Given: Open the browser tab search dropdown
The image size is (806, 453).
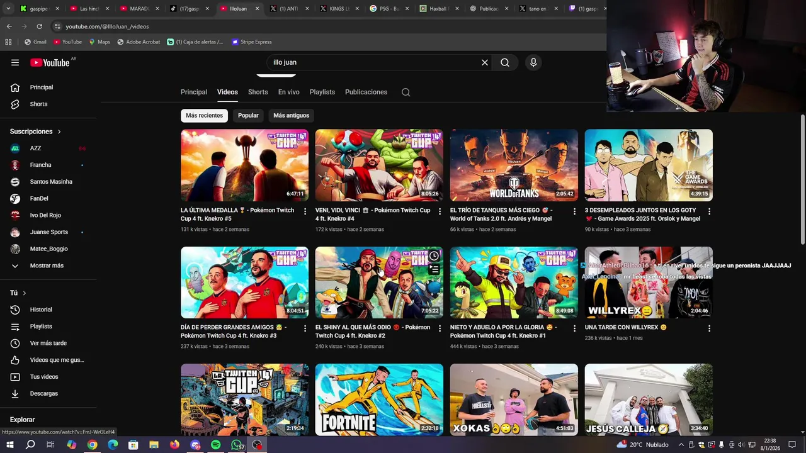Looking at the screenshot, I should coord(8,9).
